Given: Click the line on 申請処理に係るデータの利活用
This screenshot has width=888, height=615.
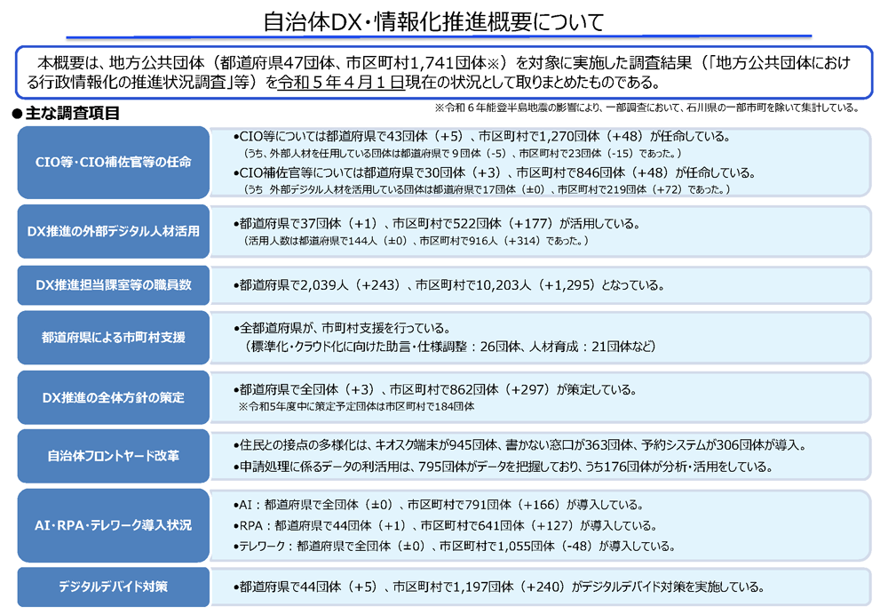Looking at the screenshot, I should 503,467.
